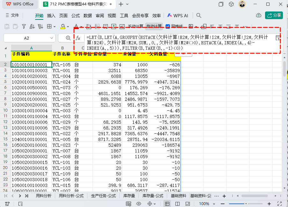The width and height of the screenshot is (288, 207).
Task: Click the green 分享 share button
Action: point(274,15)
